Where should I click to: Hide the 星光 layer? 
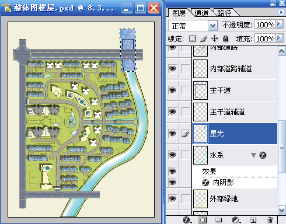(172, 134)
